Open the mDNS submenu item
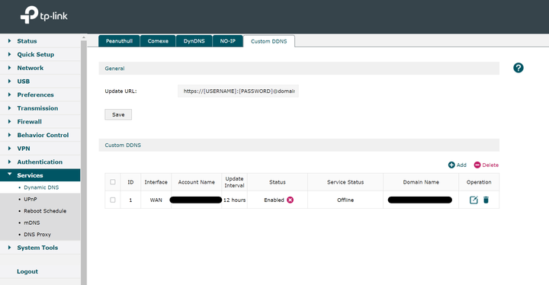This screenshot has width=549, height=285. point(40,223)
